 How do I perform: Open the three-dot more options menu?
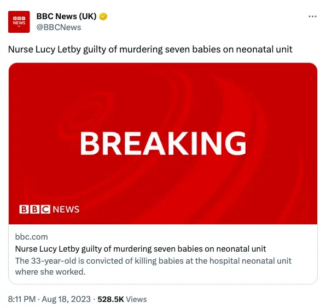tap(312, 16)
